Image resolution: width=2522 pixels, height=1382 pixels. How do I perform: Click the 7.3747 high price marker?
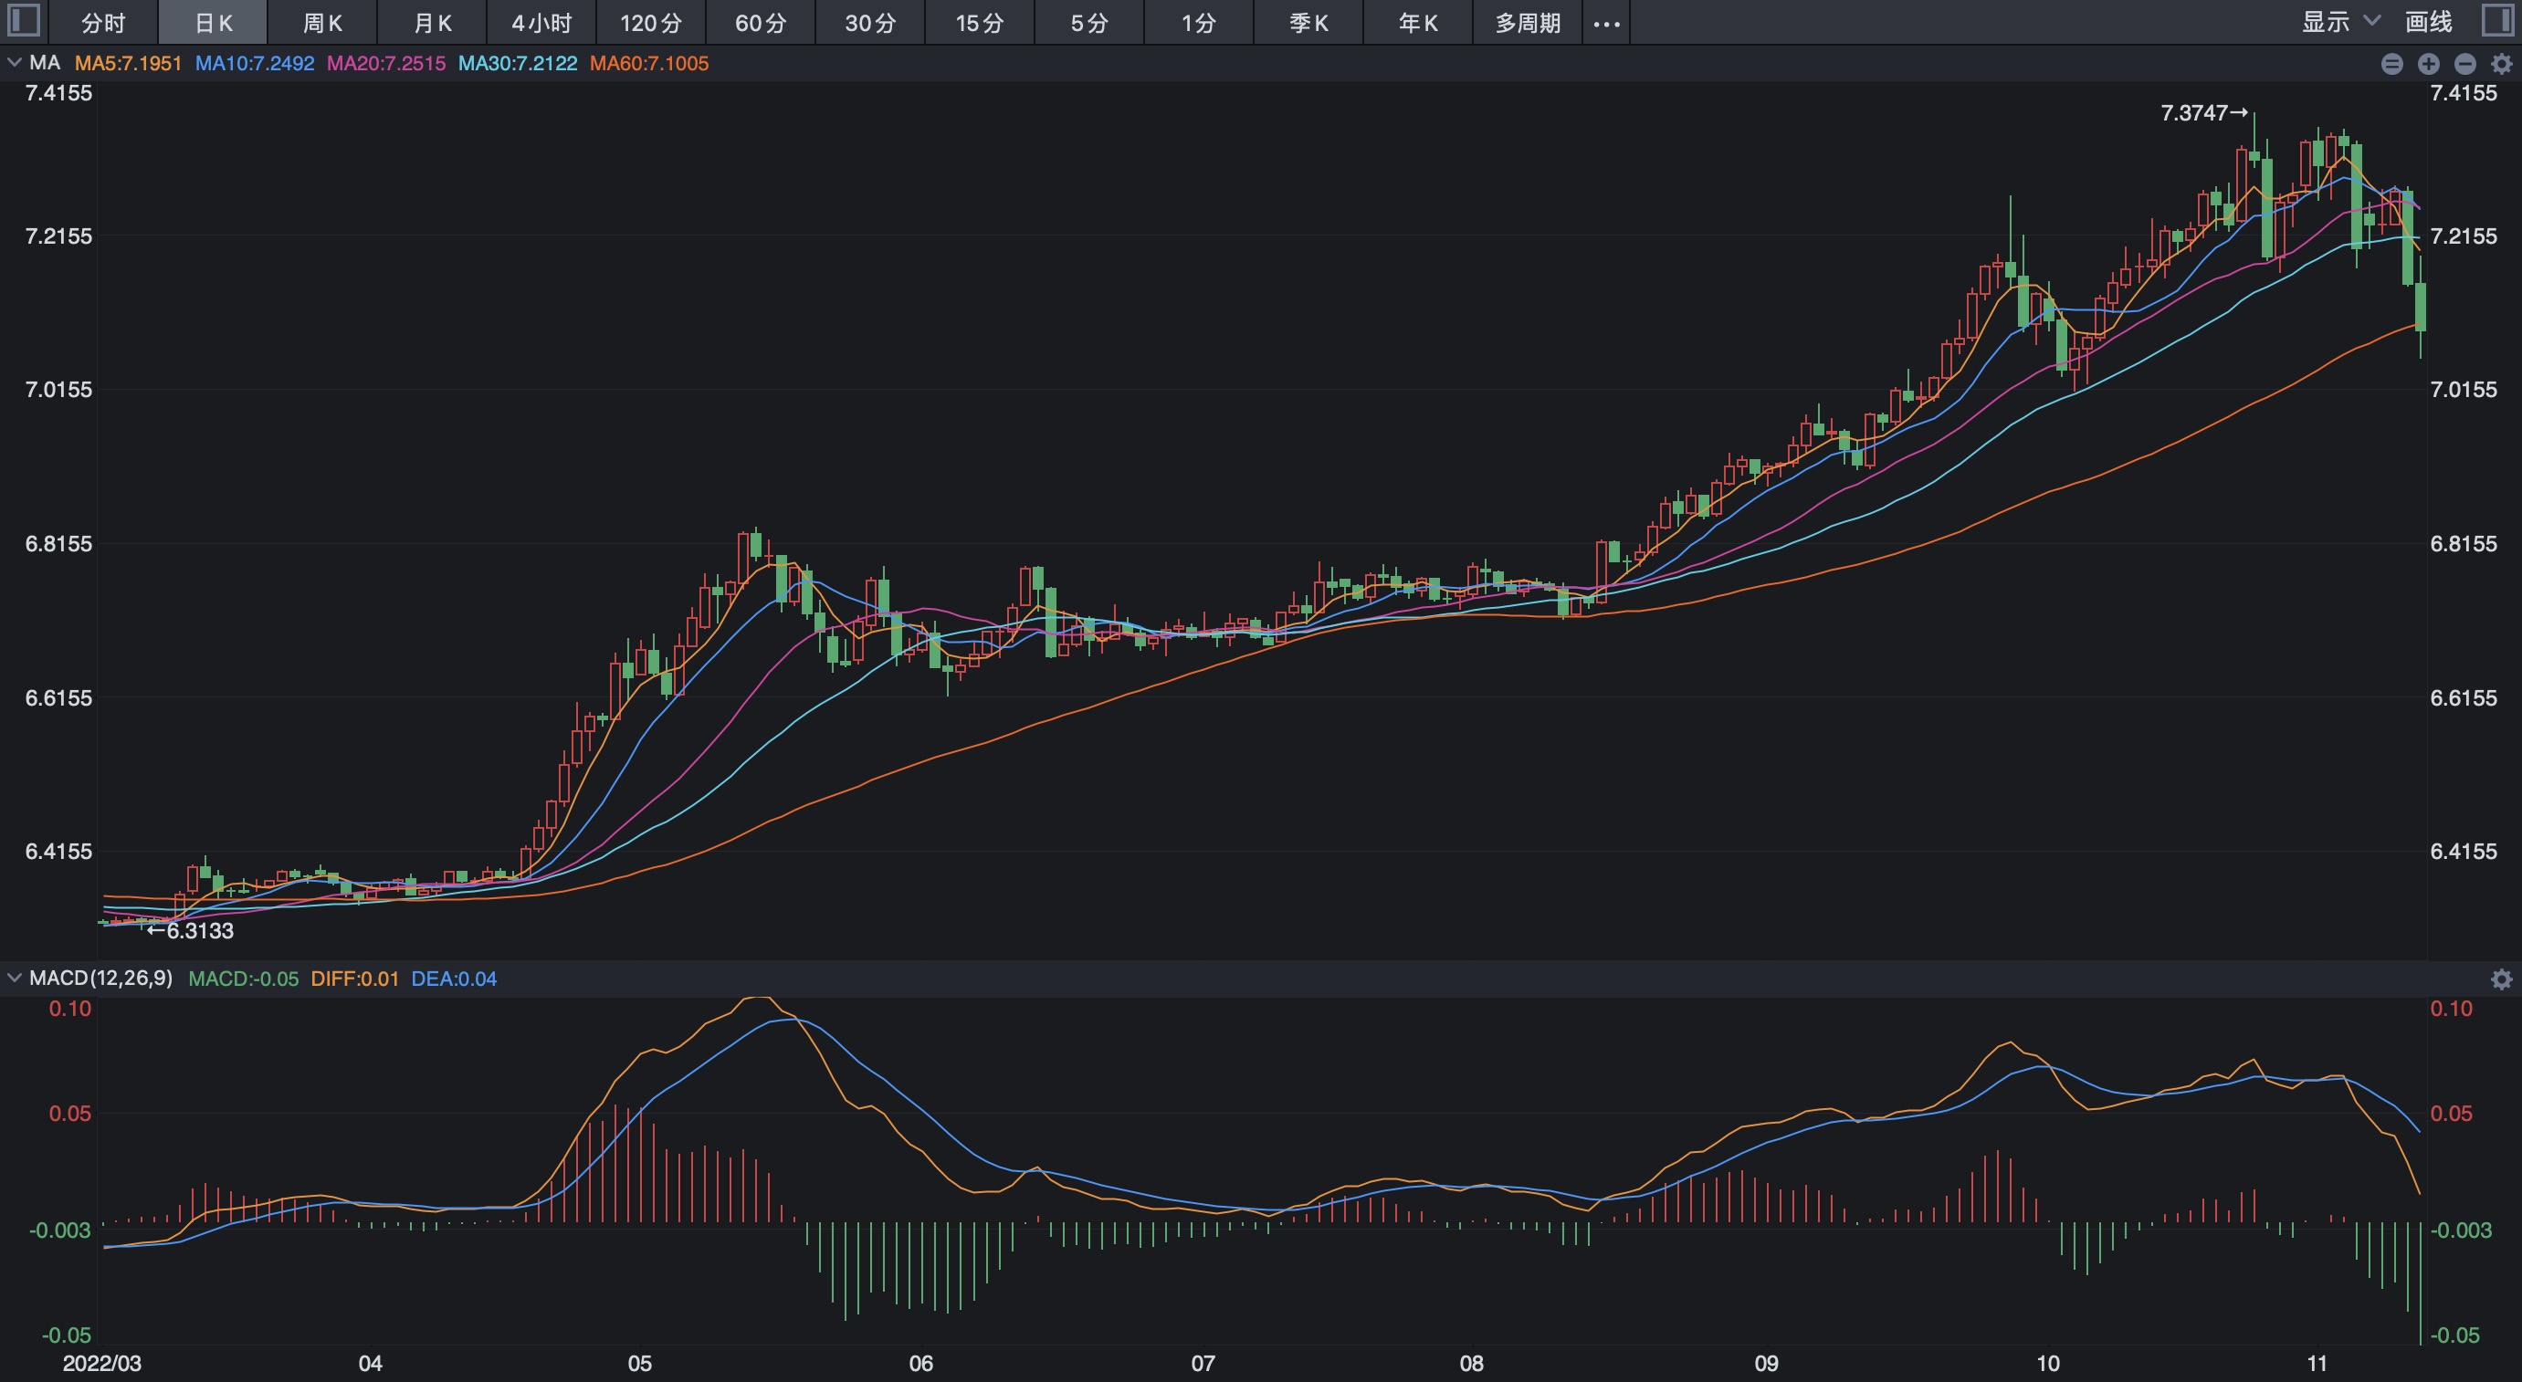point(2202,113)
